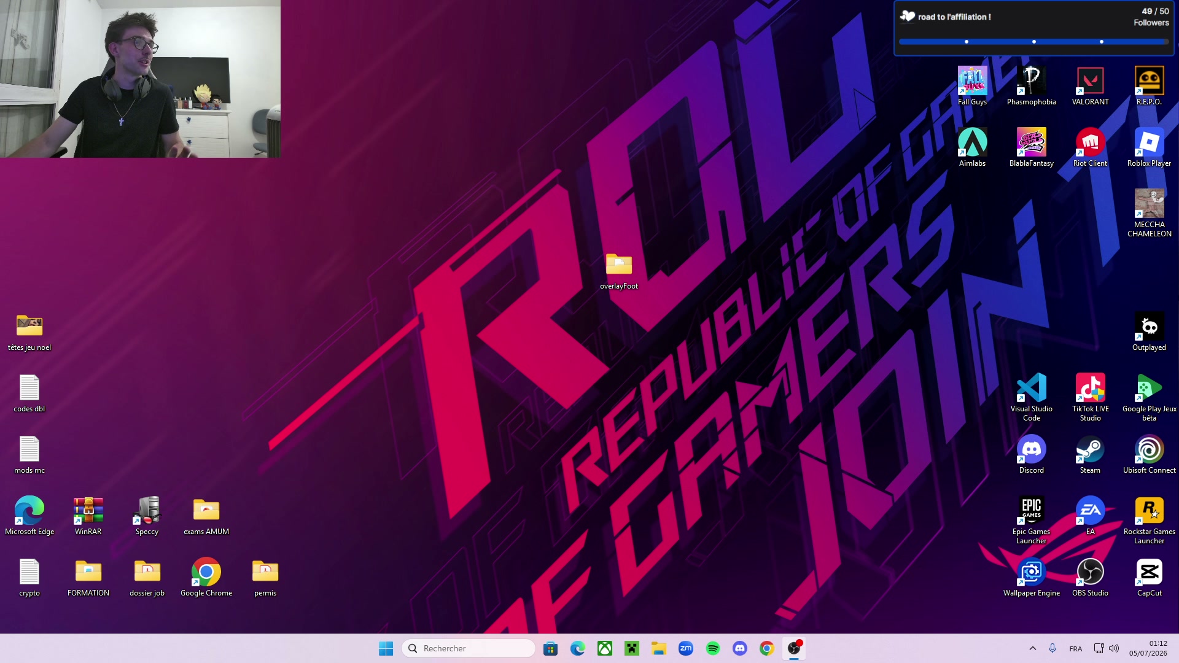Open Zoom from the taskbar
This screenshot has width=1179, height=663.
click(x=686, y=648)
